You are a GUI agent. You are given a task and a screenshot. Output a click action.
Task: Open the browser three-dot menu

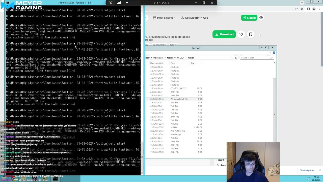(319, 9)
